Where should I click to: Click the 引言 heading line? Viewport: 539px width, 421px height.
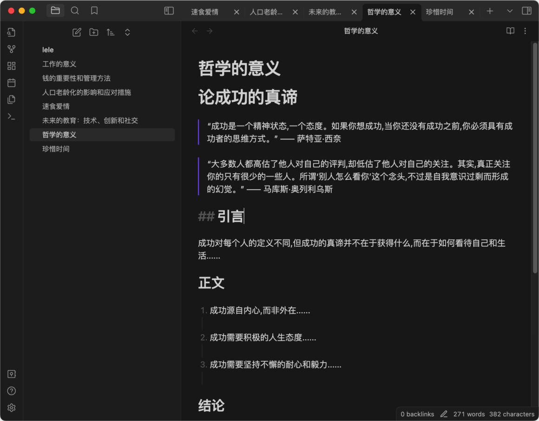click(221, 217)
